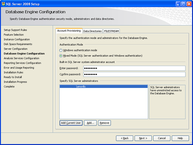
Task: Click Installation Rules step
Action: tap(14, 72)
